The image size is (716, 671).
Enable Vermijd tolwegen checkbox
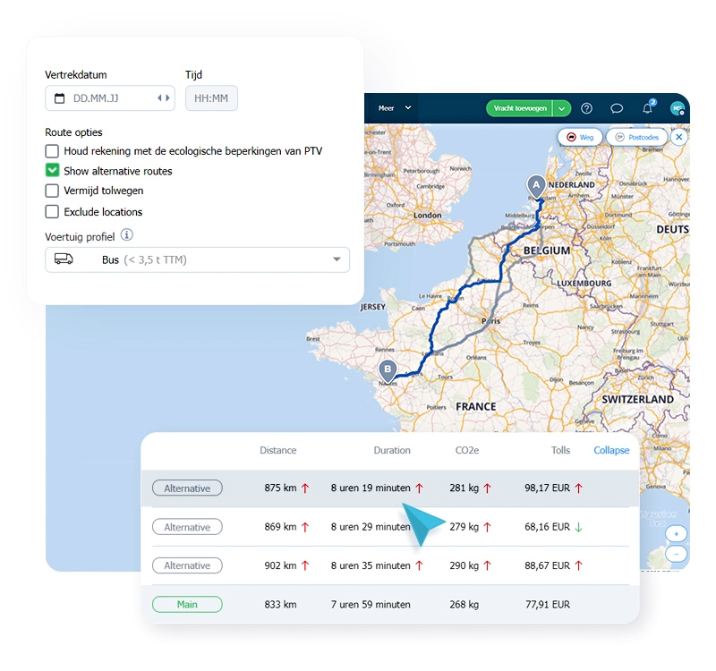(52, 191)
